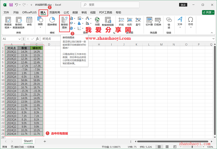Click the 辅助功能 accessibility status
The image size is (217, 149).
[23, 147]
